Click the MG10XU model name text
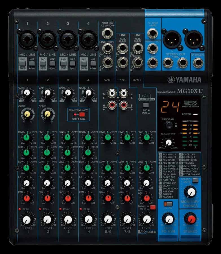221x254 pixels. [190, 91]
